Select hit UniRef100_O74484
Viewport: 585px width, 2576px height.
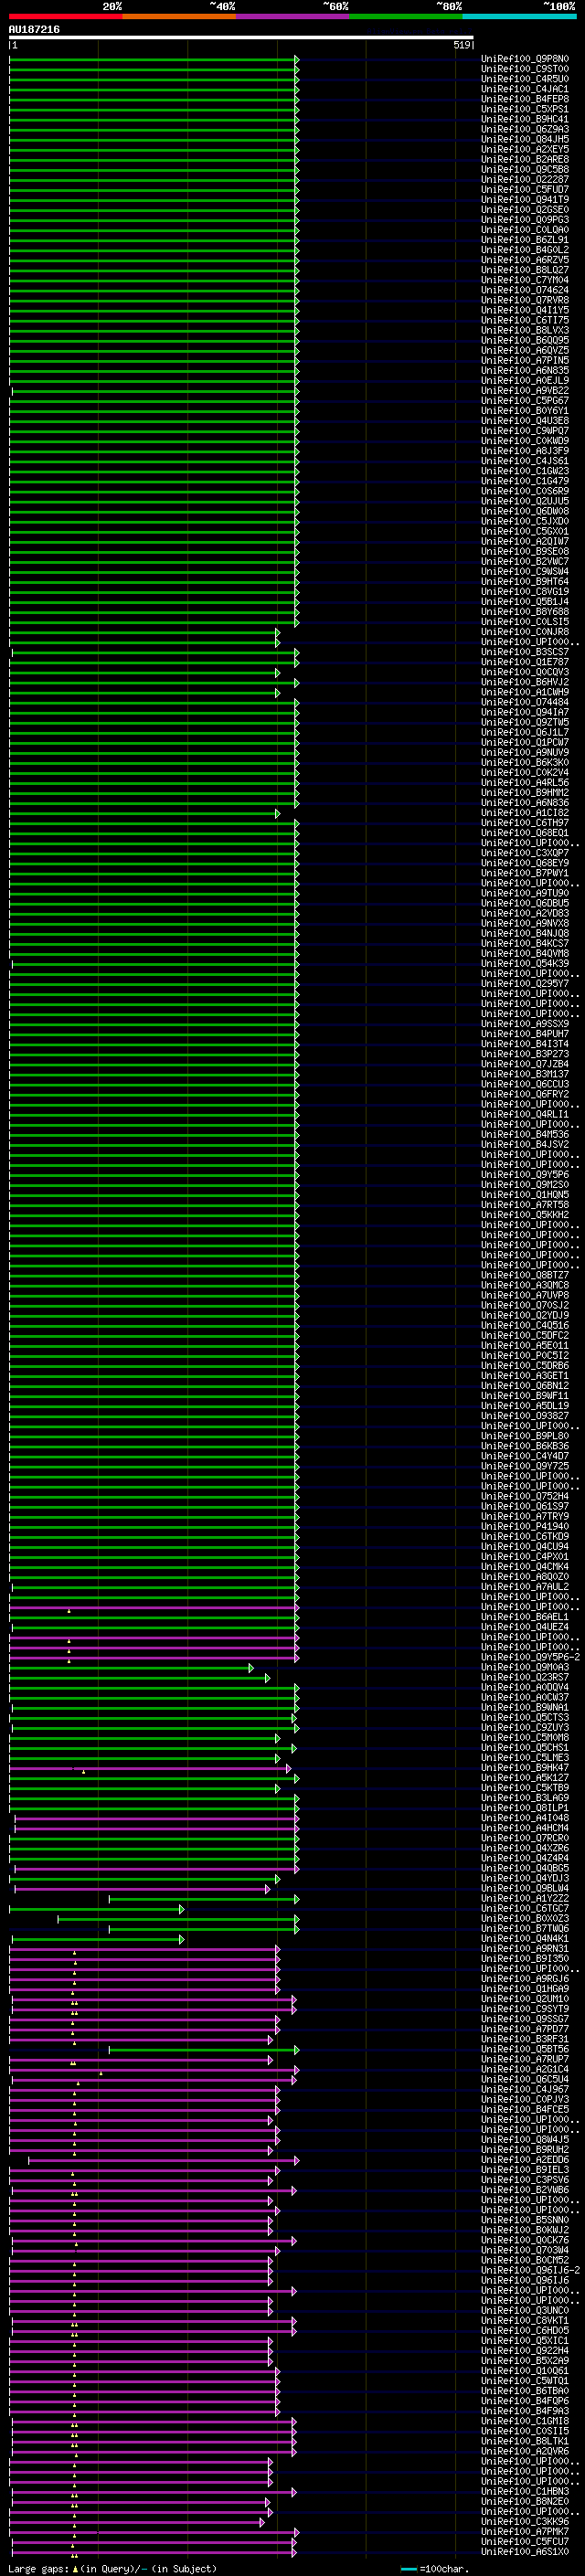(524, 702)
